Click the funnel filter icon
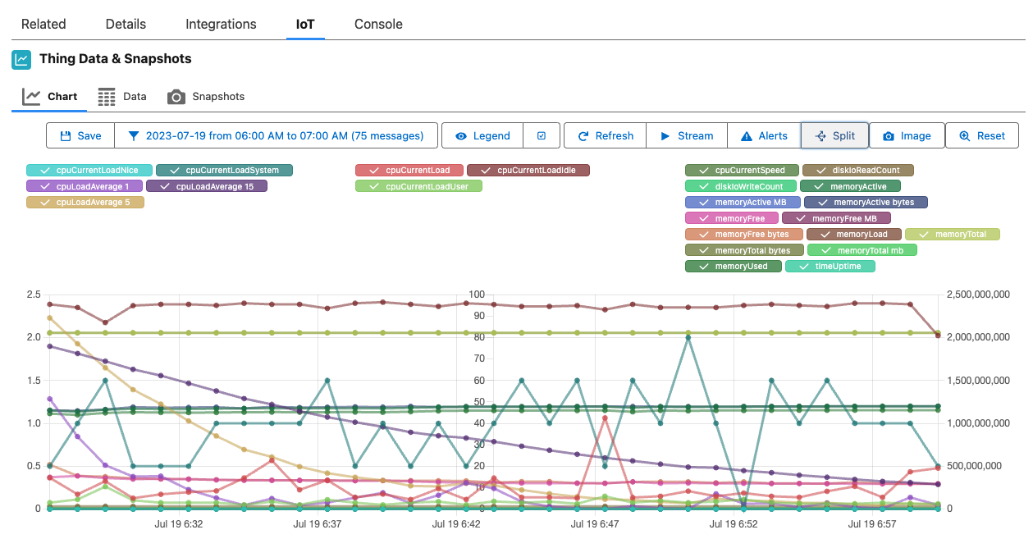 [133, 136]
